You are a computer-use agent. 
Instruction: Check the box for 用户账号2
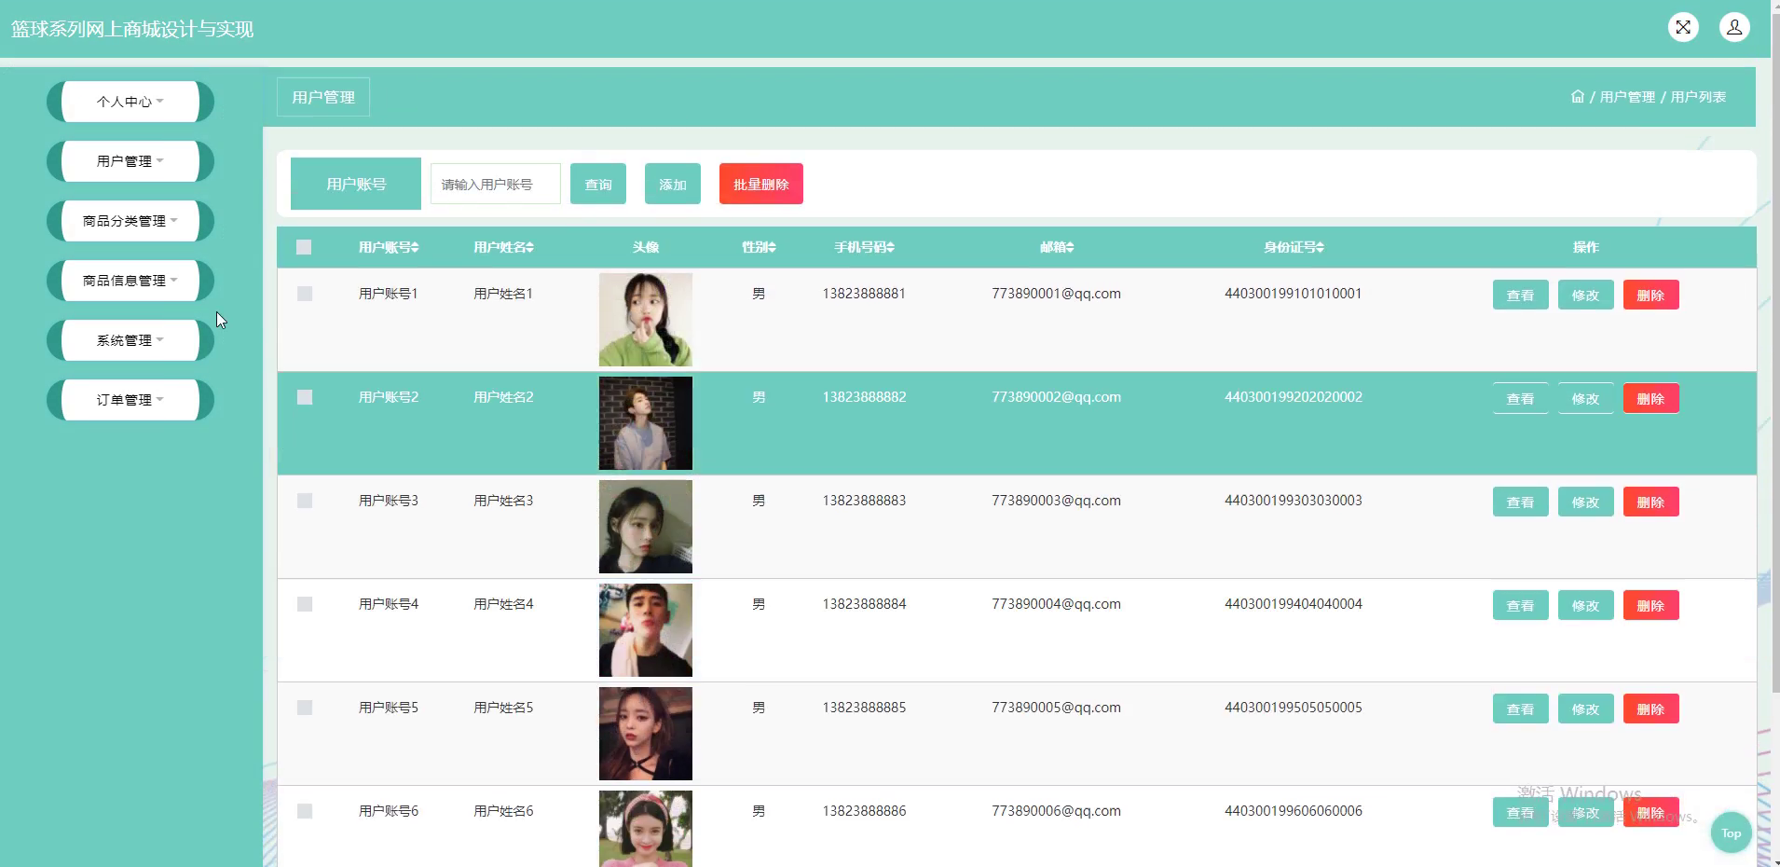coord(305,397)
